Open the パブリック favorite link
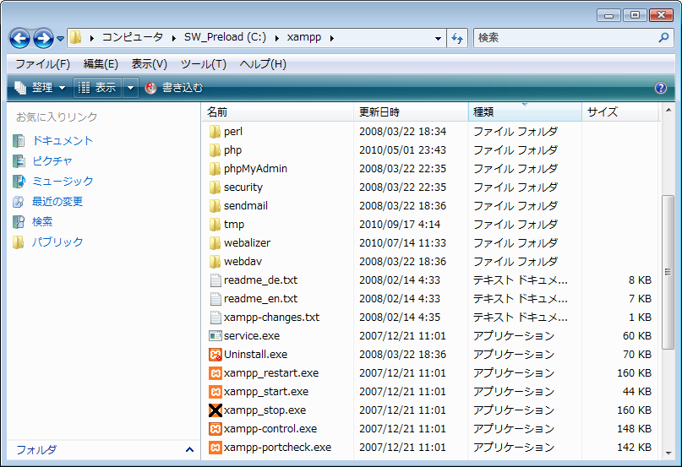The width and height of the screenshot is (682, 467). point(57,242)
